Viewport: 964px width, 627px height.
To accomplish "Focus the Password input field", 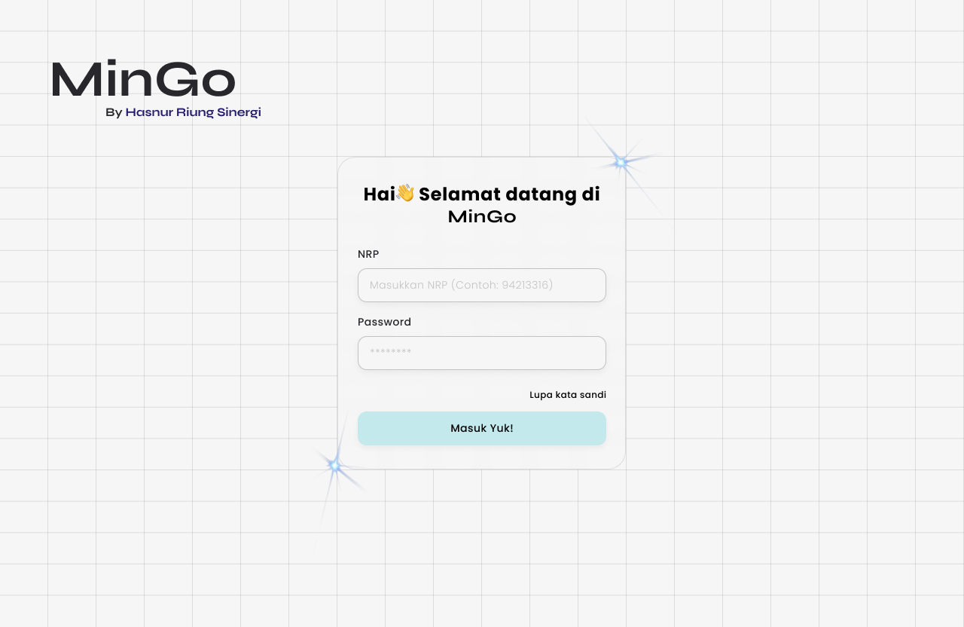I will coord(482,353).
